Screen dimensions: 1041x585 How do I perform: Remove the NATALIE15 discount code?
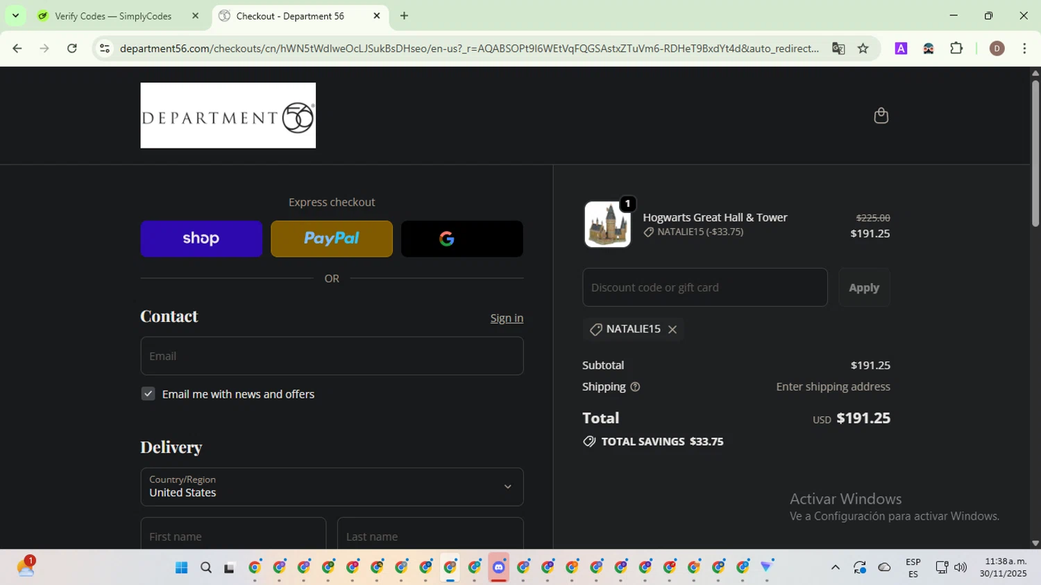click(x=672, y=330)
